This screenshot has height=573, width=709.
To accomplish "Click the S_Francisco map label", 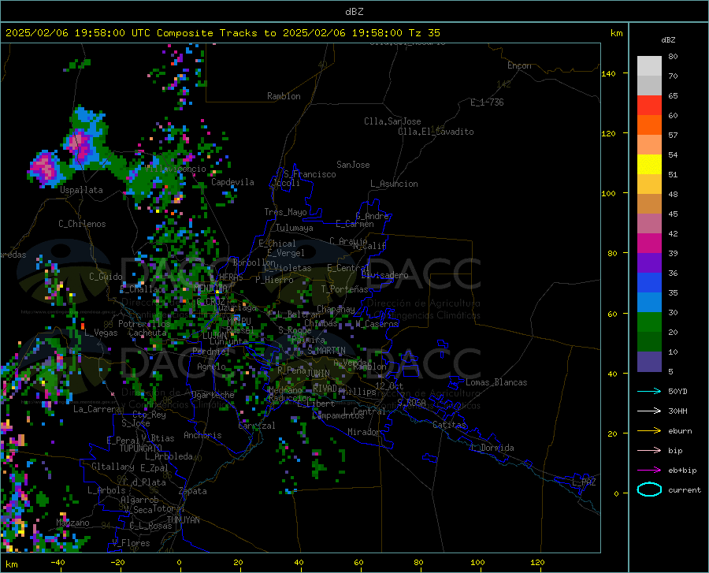I will pyautogui.click(x=310, y=174).
